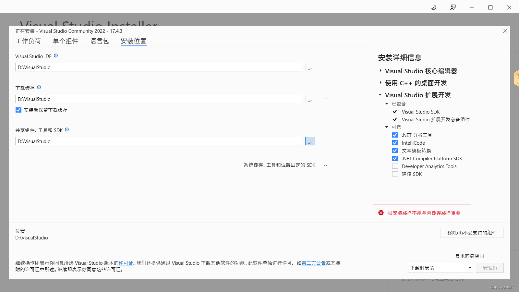
Task: Browse for Visual Studio IDE install folder
Action: coord(310,67)
